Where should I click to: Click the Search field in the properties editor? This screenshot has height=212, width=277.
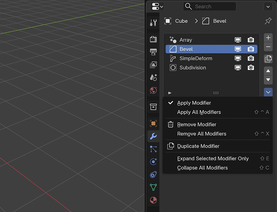point(210,6)
